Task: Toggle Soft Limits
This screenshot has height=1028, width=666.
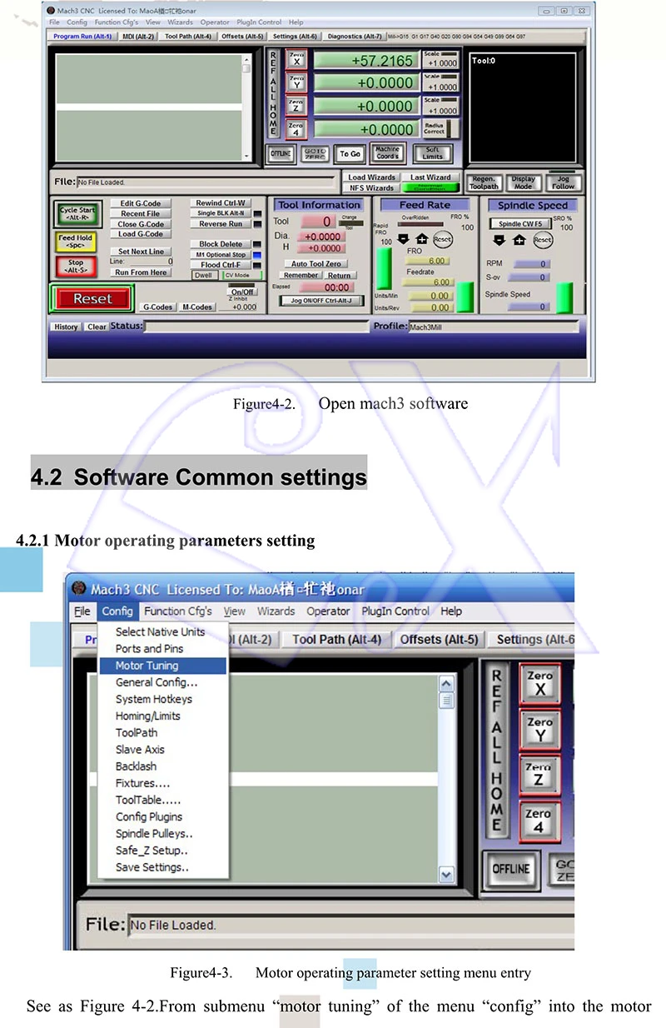Action: click(432, 154)
